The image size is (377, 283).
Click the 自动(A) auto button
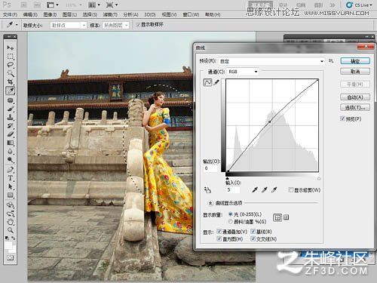355,97
